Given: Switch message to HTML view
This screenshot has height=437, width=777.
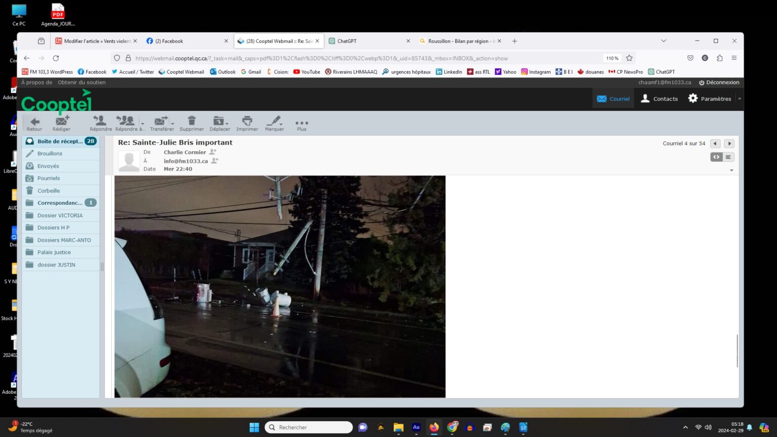Looking at the screenshot, I should pos(716,157).
